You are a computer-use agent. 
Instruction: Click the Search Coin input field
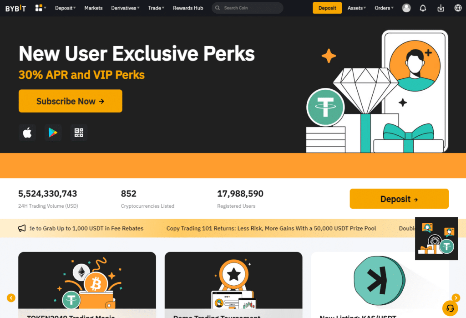click(x=250, y=8)
